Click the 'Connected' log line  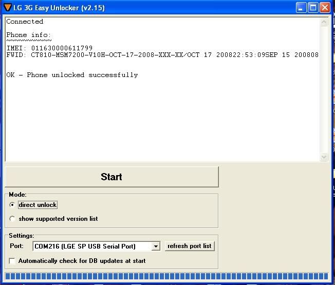[25, 22]
